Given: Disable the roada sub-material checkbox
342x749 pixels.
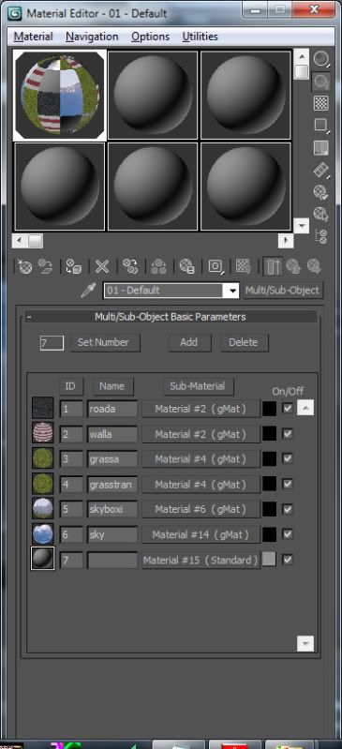Looking at the screenshot, I should point(287,409).
